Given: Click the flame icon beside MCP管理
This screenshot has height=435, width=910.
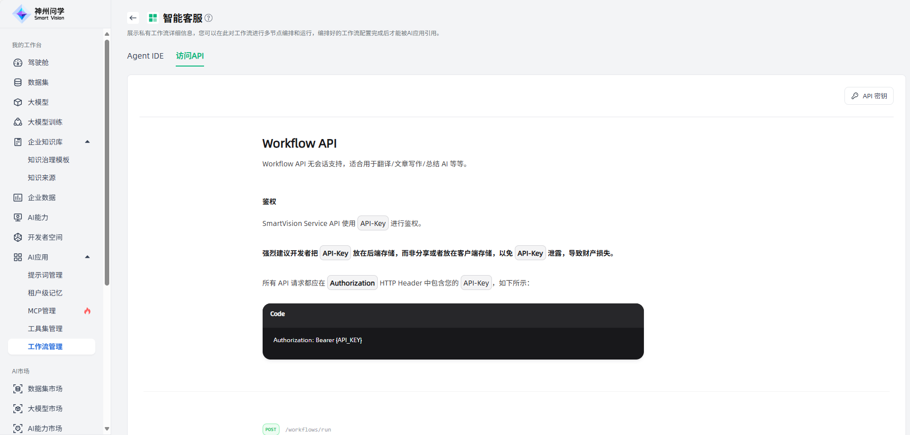Looking at the screenshot, I should 87,311.
